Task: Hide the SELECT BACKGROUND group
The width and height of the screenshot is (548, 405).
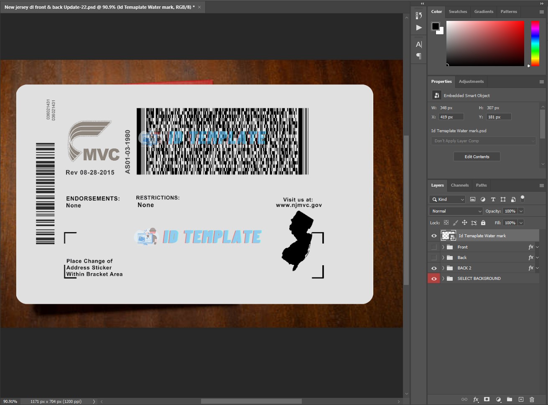Action: point(434,279)
